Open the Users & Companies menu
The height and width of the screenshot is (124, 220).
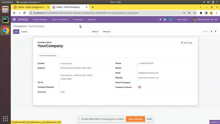coord(60,20)
